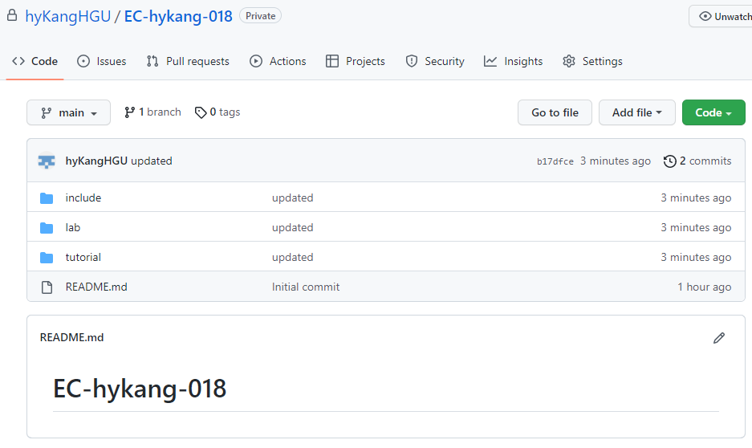
Task: Open the tutorial folder
Action: coord(83,258)
